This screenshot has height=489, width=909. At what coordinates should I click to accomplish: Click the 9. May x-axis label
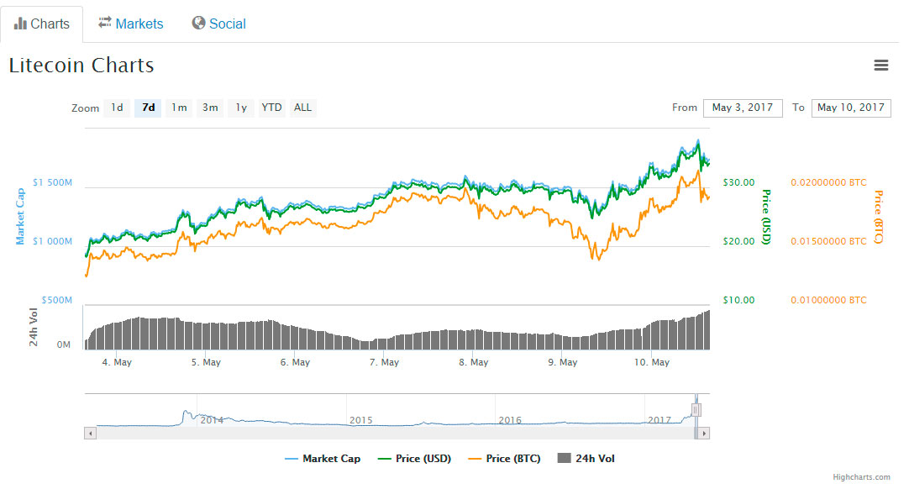[x=563, y=362]
